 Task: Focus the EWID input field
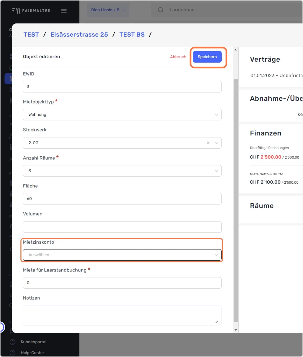click(x=122, y=87)
